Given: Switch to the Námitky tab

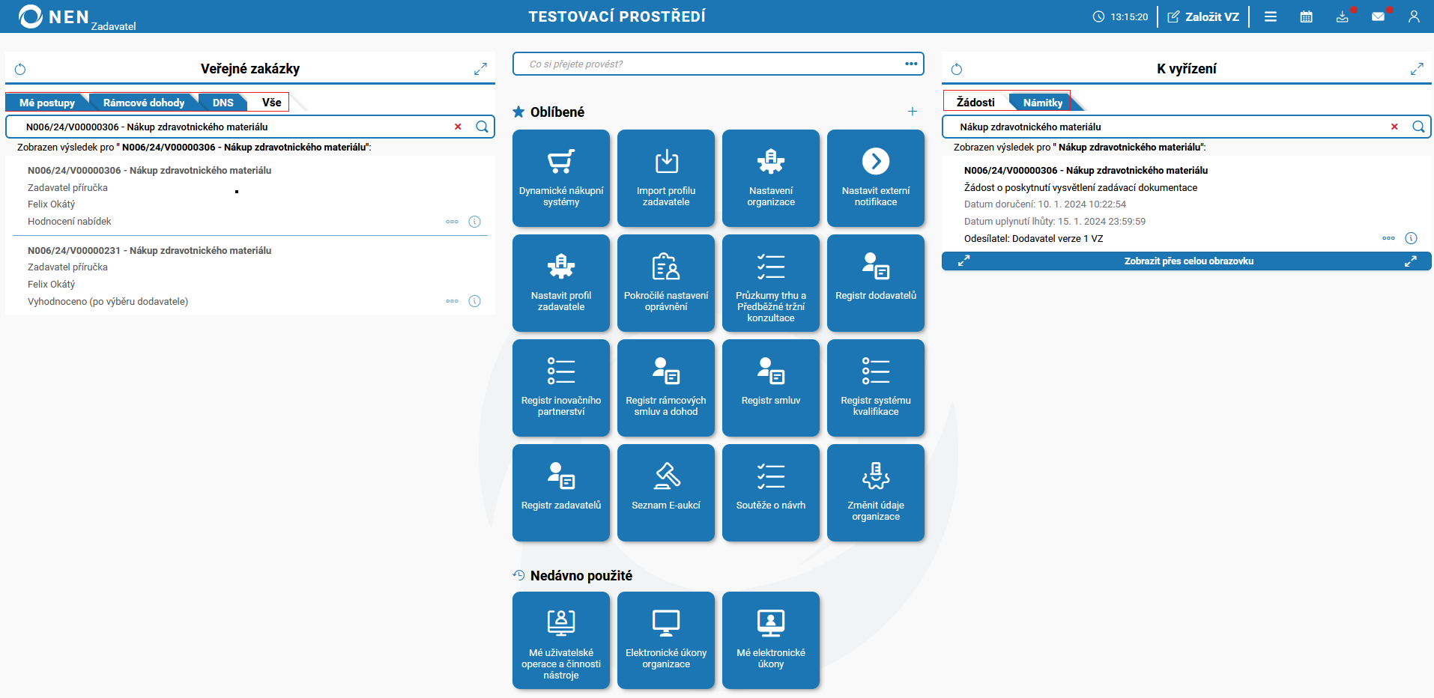Looking at the screenshot, I should point(1042,103).
